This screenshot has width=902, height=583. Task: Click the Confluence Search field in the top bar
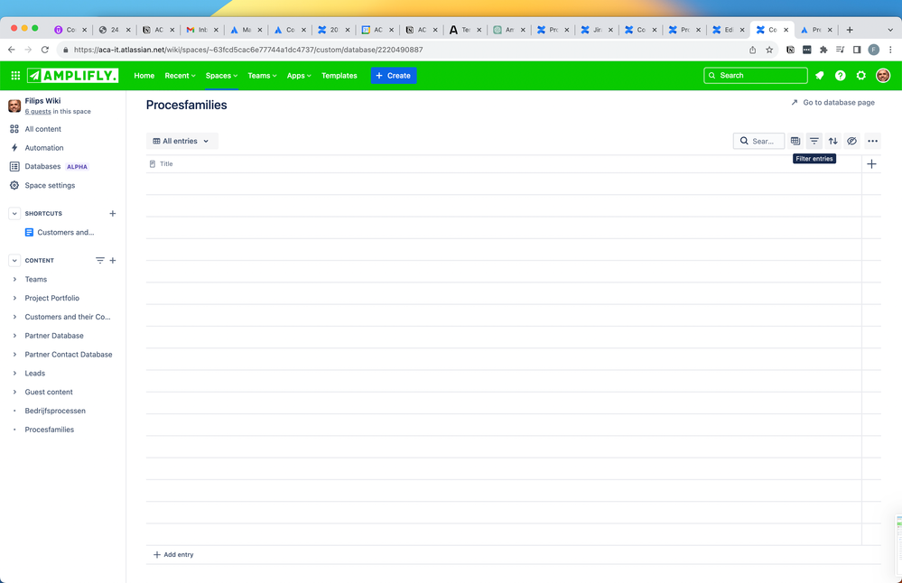756,75
